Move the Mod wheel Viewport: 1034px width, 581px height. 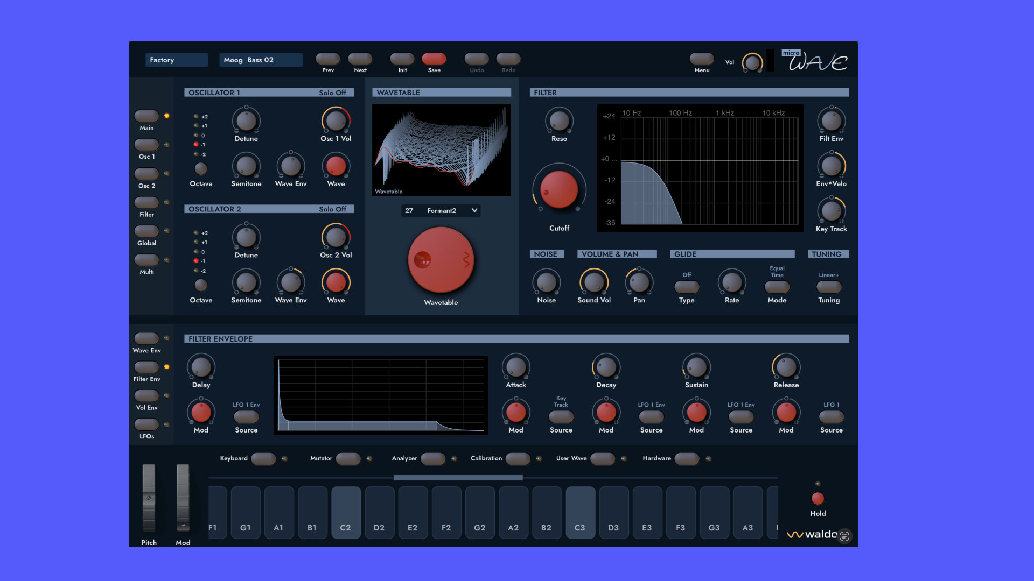click(183, 498)
